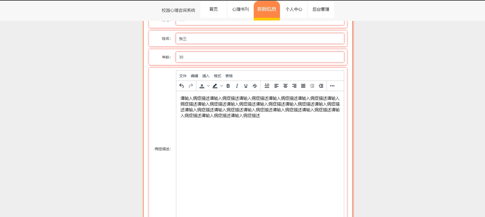Open the 编辑 editor menu
The height and width of the screenshot is (217, 485).
(194, 76)
